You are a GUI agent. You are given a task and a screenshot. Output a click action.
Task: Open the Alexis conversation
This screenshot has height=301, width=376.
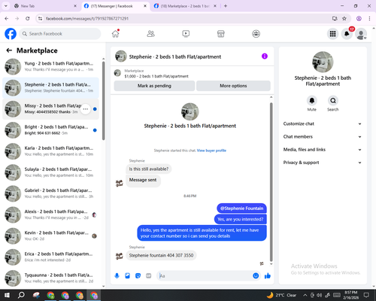point(50,214)
